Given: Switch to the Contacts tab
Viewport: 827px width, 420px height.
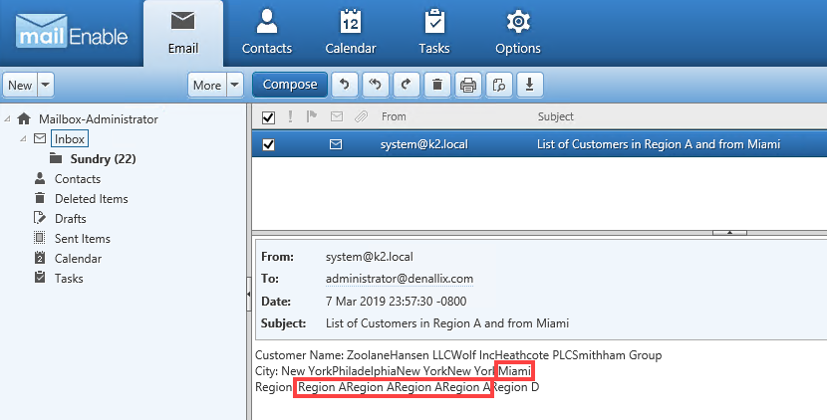Looking at the screenshot, I should (267, 33).
